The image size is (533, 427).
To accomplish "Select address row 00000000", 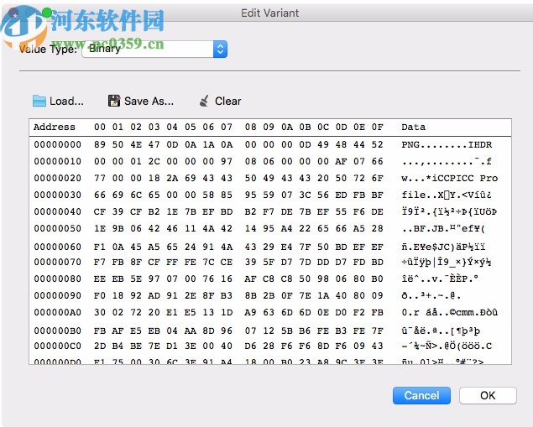I will pos(270,144).
